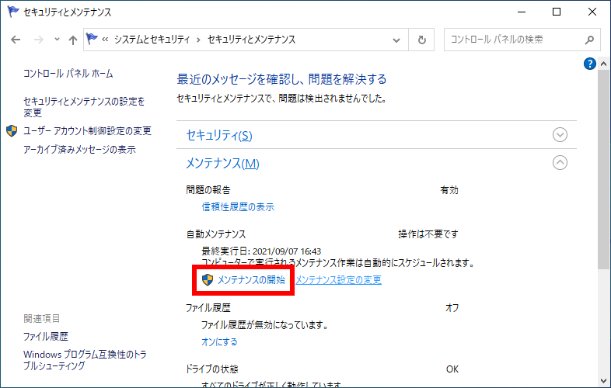Select システムとセキュリティ in breadcrumb
611x388 pixels.
click(x=154, y=40)
